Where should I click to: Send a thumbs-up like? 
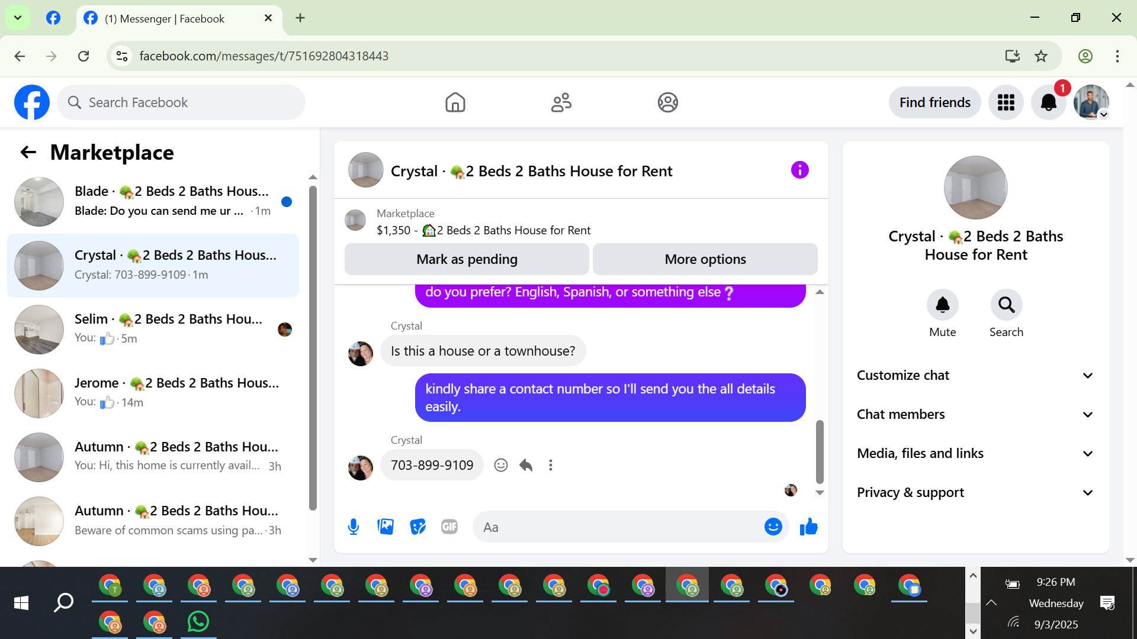[x=809, y=527]
